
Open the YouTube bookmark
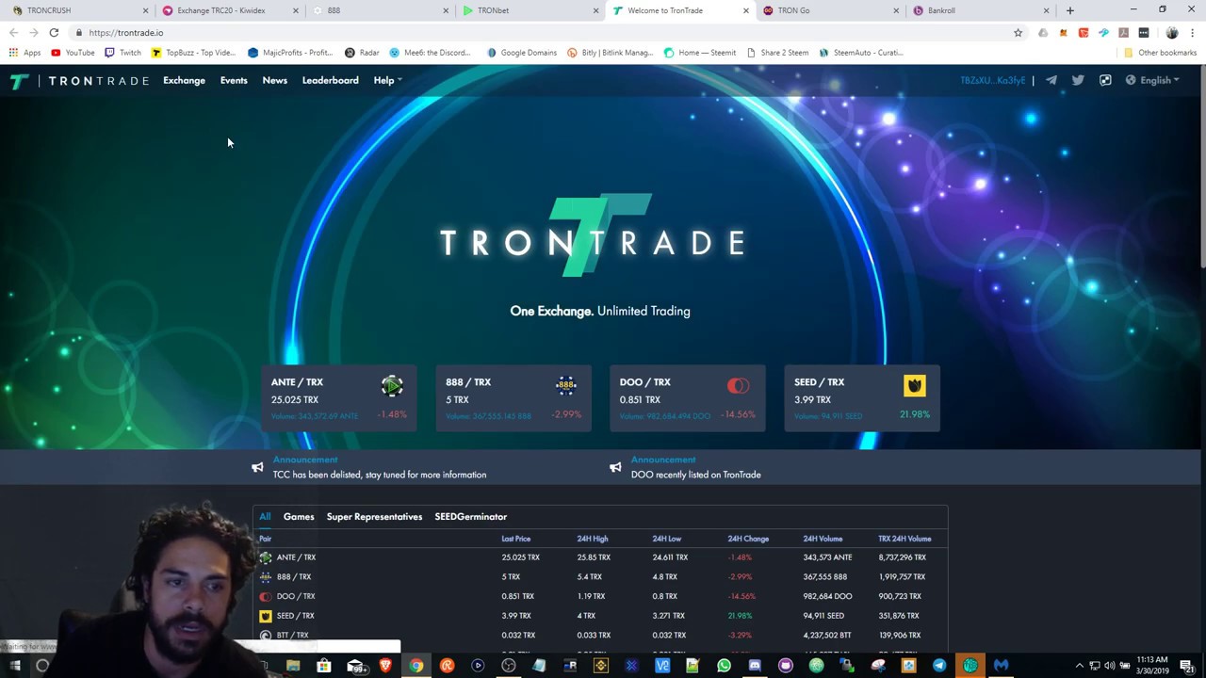(x=73, y=53)
